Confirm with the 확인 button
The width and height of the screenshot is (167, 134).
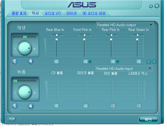point(148,120)
